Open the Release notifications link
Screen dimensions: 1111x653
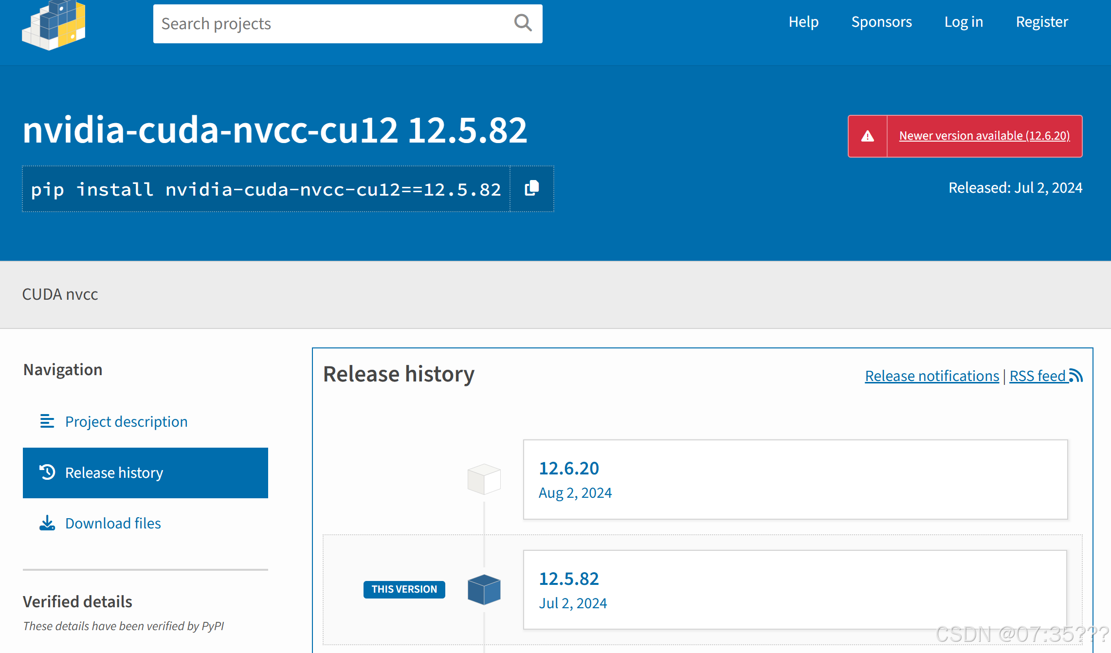coord(931,376)
